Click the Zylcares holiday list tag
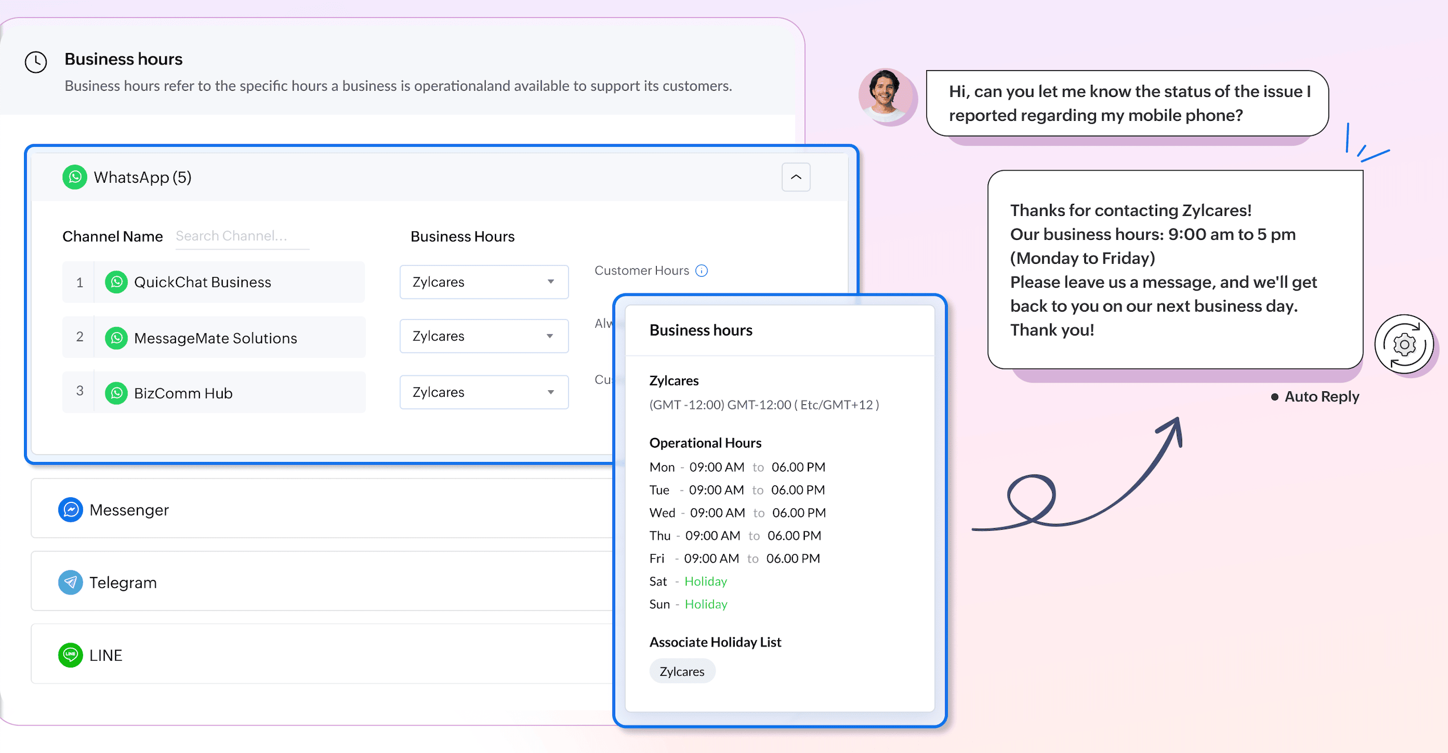 coord(682,672)
